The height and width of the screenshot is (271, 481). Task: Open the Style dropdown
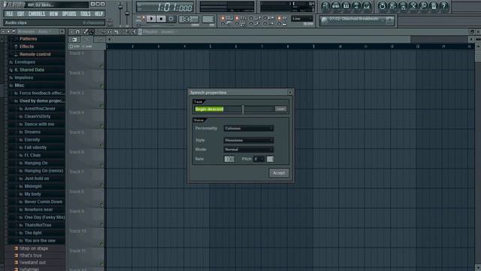[x=249, y=141]
